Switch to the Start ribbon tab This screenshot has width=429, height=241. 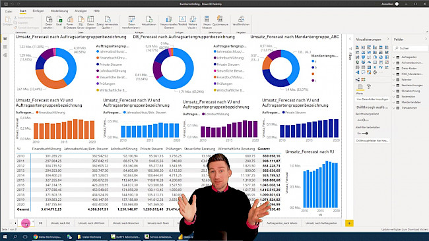tap(23, 11)
